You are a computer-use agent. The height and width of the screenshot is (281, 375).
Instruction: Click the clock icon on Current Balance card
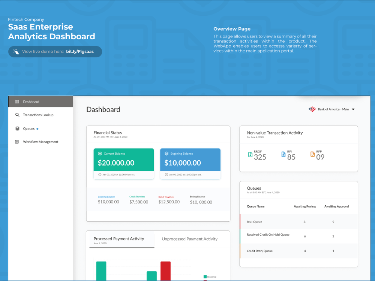99,175
